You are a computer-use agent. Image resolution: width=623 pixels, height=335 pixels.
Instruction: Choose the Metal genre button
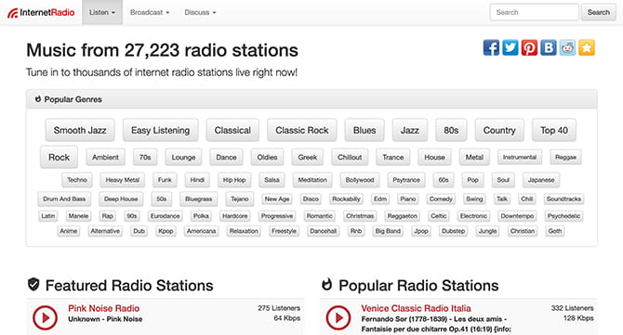click(474, 157)
